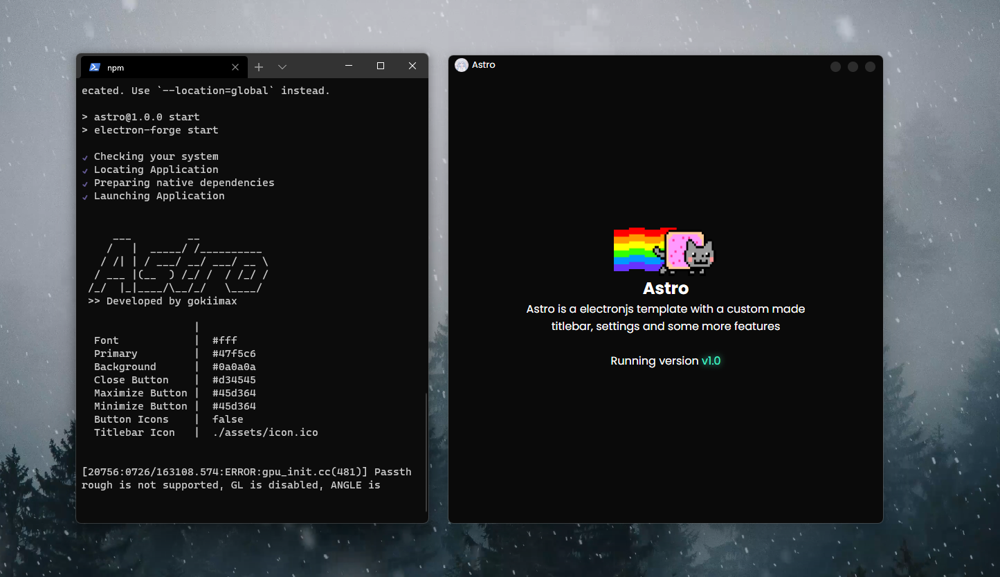
Task: Select the npm terminal tab
Action: (x=163, y=67)
